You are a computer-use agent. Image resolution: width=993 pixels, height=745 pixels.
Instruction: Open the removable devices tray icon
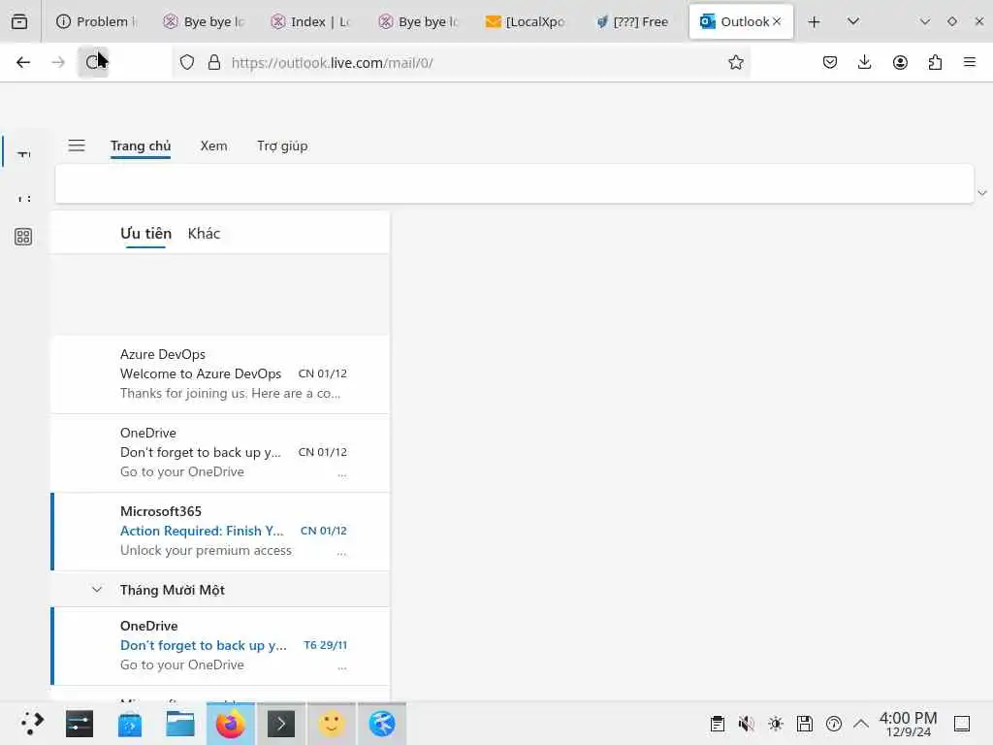click(805, 724)
